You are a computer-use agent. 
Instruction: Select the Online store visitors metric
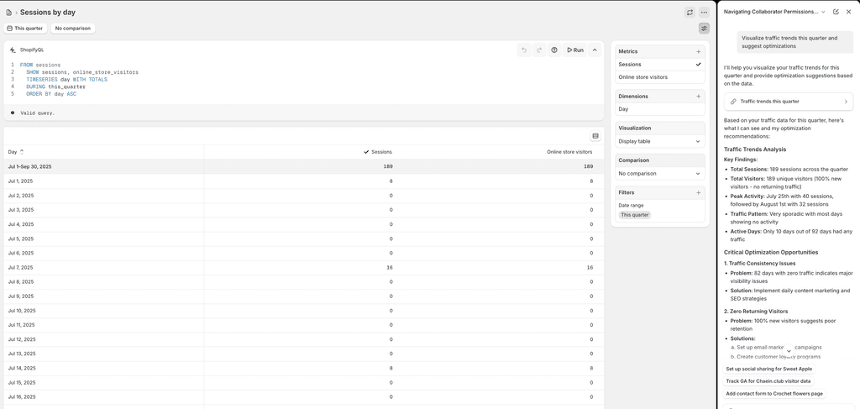click(660, 77)
